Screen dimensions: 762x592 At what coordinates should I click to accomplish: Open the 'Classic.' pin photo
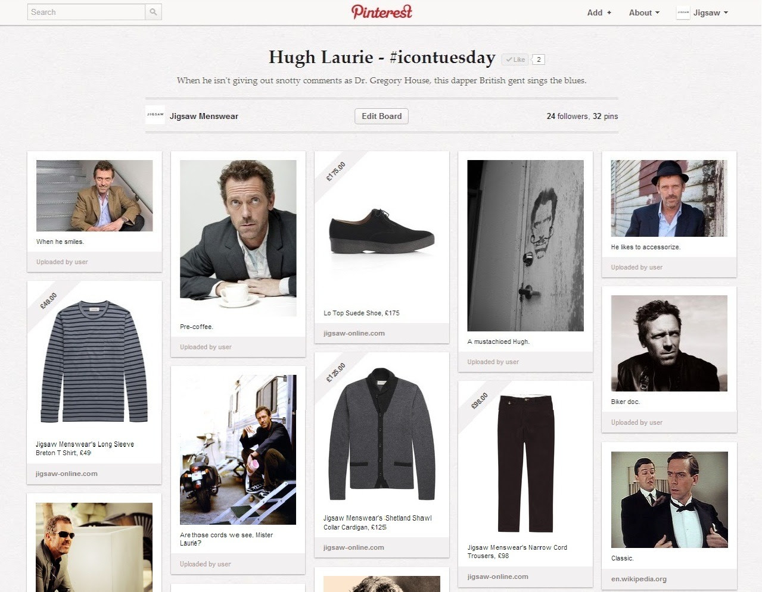(669, 500)
